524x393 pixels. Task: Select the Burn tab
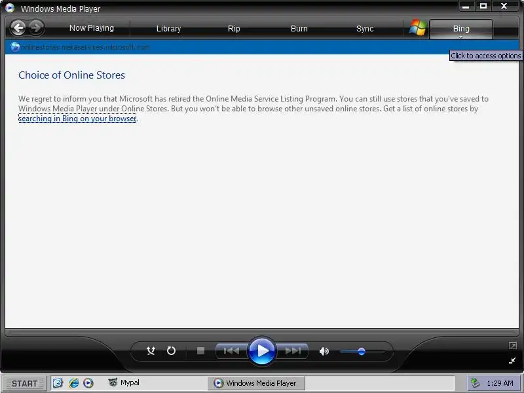click(x=299, y=29)
